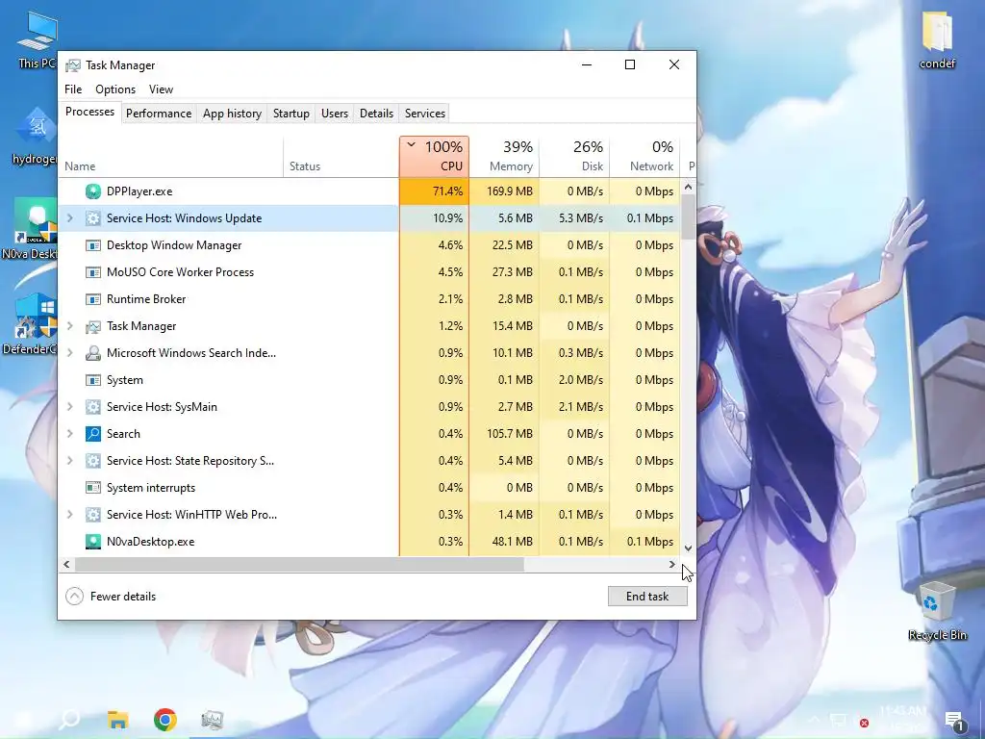
Task: Click the System interrupts process icon
Action: 93,488
